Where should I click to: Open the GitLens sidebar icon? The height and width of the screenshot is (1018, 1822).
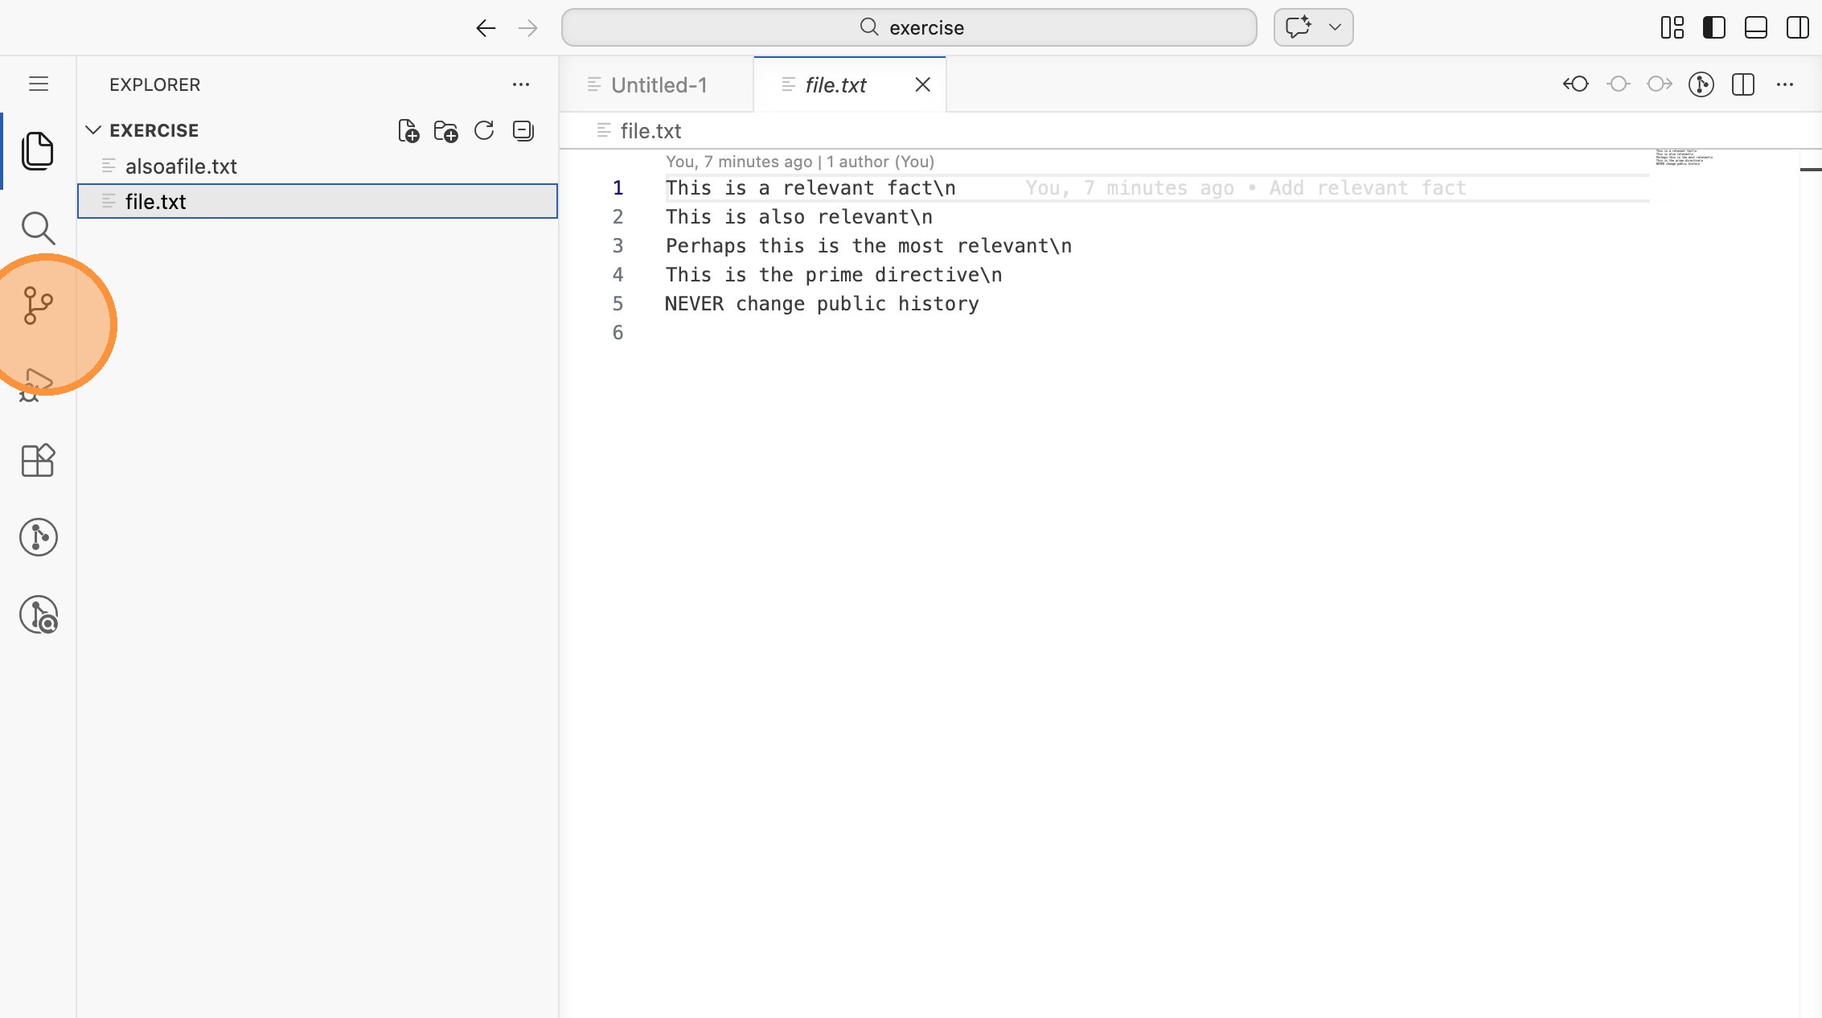click(38, 537)
